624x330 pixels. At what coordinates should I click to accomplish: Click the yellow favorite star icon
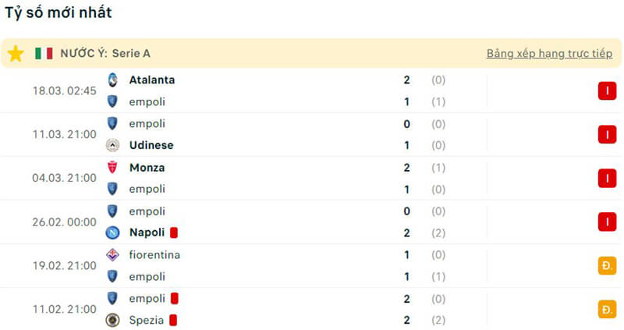[x=16, y=53]
